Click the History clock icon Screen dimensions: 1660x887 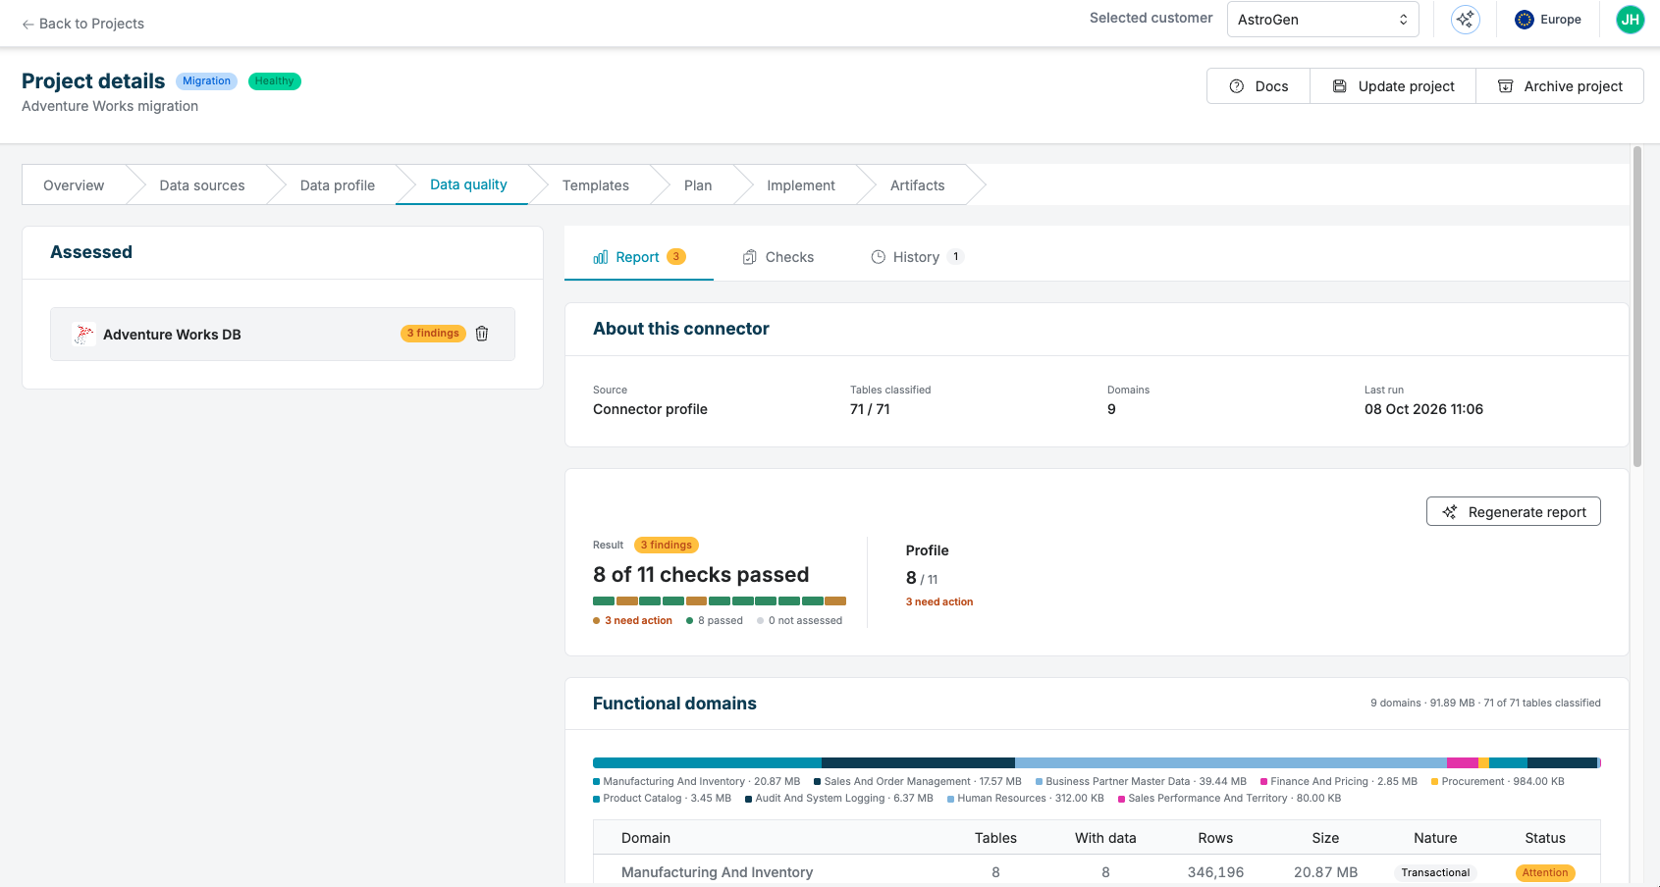[879, 257]
